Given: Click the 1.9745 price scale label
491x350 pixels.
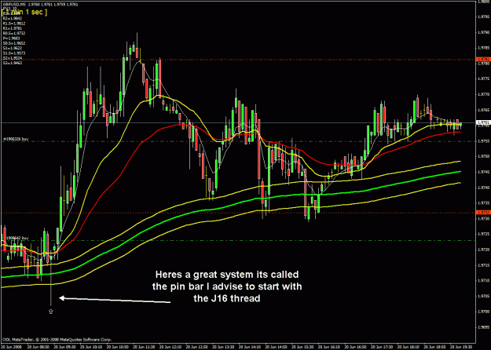Looking at the screenshot, I should pyautogui.click(x=484, y=172).
